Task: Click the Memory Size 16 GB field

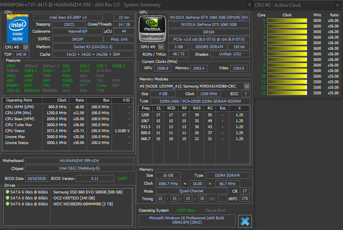Action: pos(168,175)
